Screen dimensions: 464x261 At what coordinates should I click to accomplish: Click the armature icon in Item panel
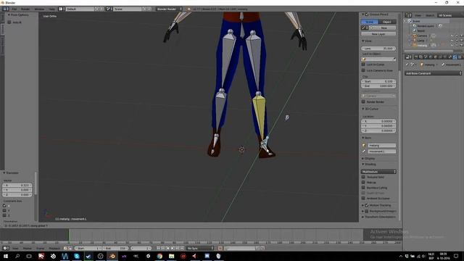click(364, 145)
